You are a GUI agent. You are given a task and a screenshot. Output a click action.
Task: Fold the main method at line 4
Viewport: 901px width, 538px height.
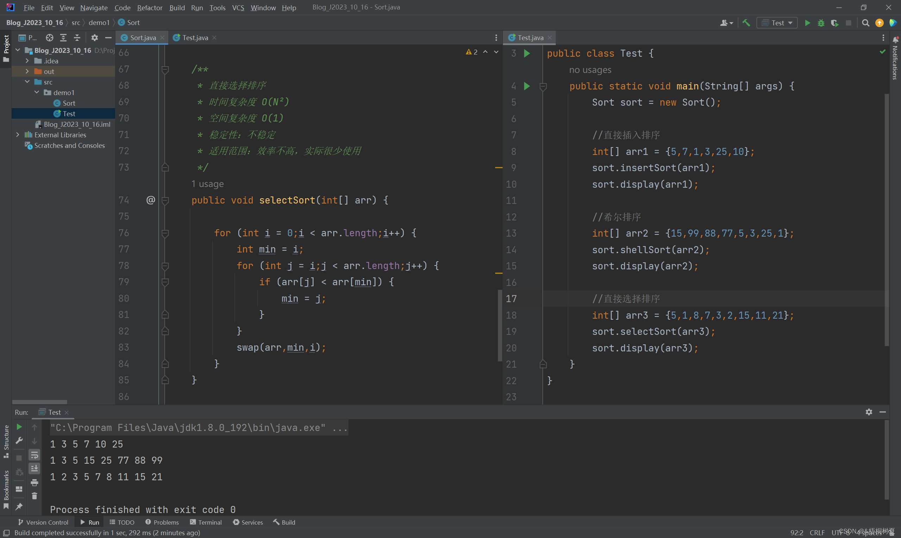(543, 86)
